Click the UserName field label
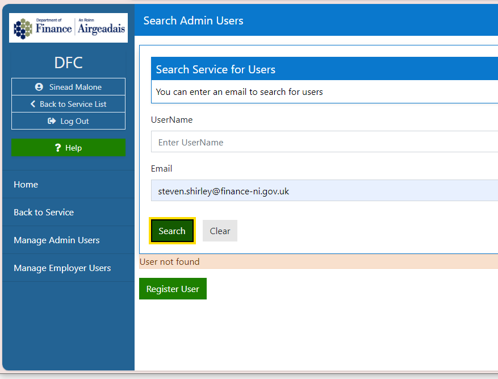Image resolution: width=498 pixels, height=379 pixels. pyautogui.click(x=171, y=120)
